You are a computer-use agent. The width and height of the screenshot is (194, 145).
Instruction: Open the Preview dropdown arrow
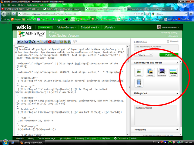point(151,55)
